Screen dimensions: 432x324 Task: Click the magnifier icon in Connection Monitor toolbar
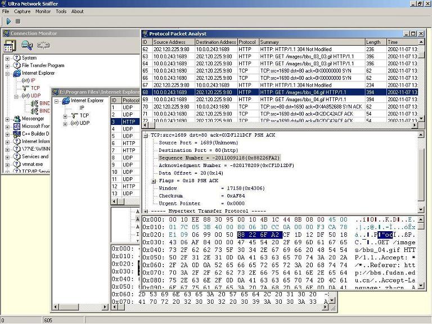27,45
